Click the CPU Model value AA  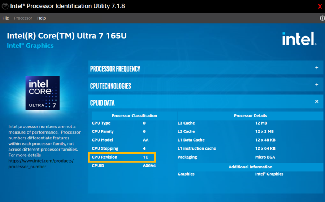(x=146, y=140)
